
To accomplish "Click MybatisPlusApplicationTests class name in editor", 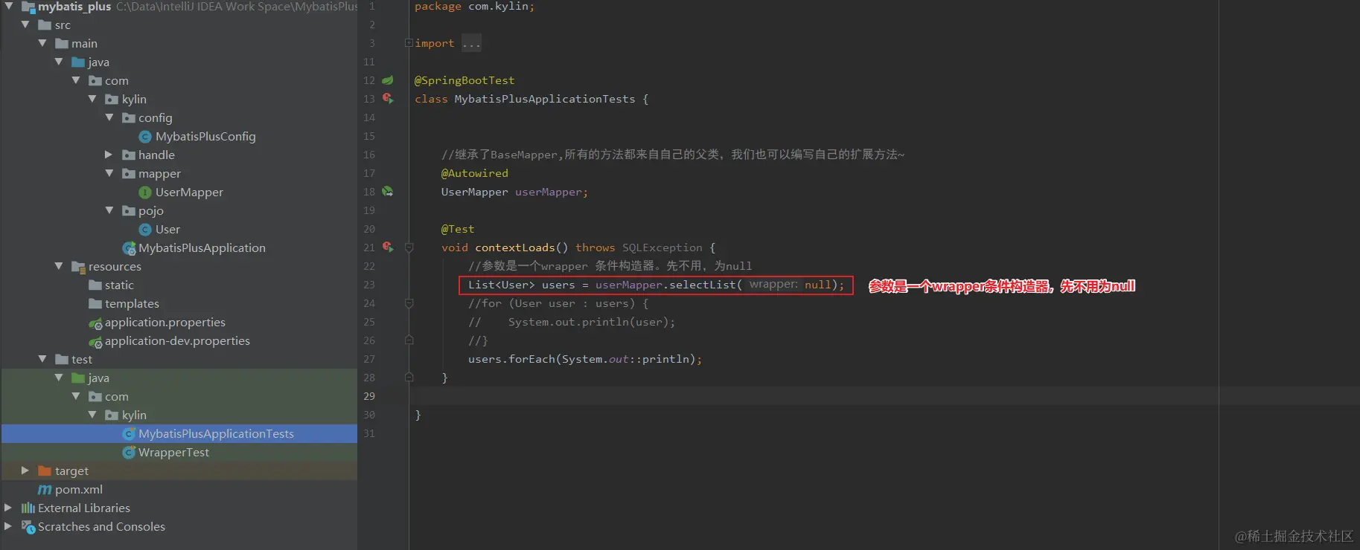I will coord(545,99).
